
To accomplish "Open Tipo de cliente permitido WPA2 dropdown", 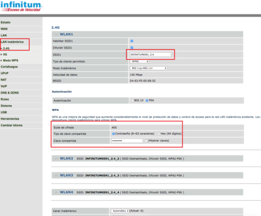I will 139,62.
